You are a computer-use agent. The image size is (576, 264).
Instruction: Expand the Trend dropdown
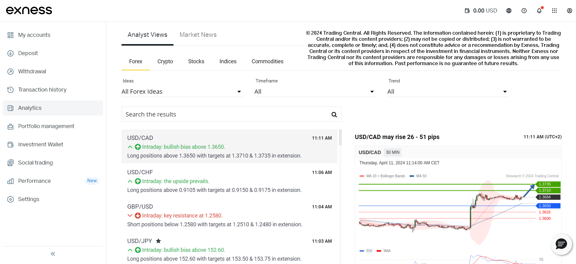[448, 92]
